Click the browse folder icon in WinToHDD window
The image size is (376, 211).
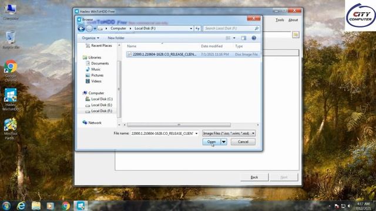[x=296, y=35]
